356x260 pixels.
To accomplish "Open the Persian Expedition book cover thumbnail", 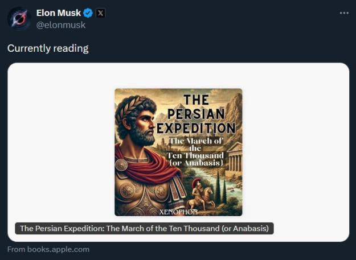I will tap(178, 152).
